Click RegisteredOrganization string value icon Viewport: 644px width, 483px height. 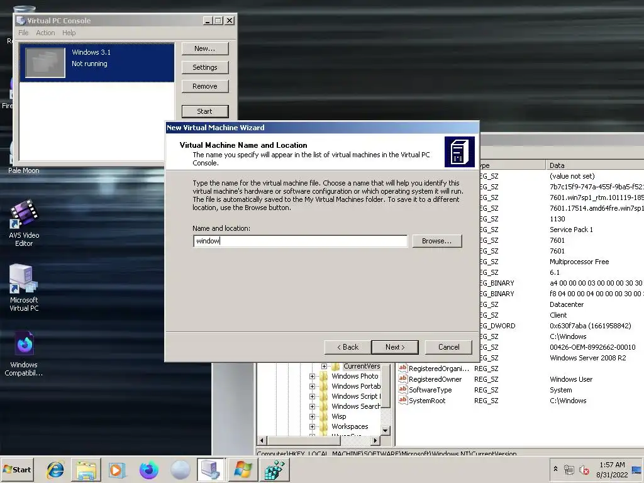tap(403, 368)
